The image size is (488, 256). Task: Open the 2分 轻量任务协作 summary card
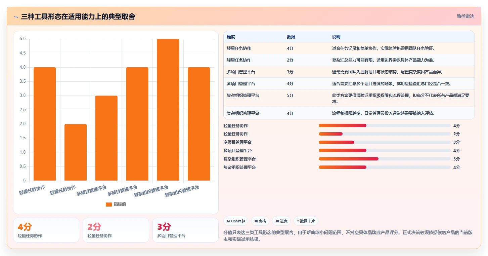[116, 230]
